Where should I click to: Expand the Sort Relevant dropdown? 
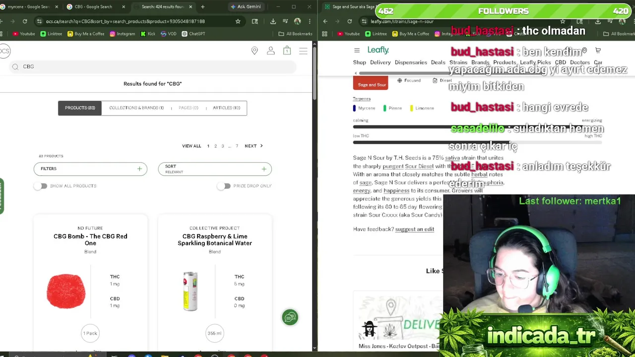tap(215, 169)
